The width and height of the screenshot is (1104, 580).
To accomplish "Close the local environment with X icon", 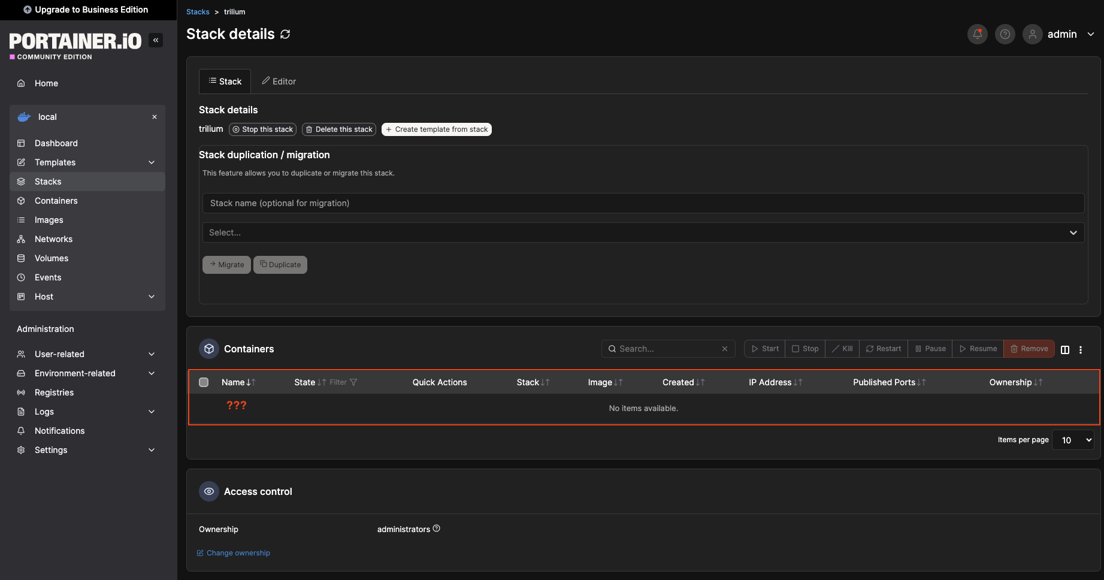I will point(155,117).
